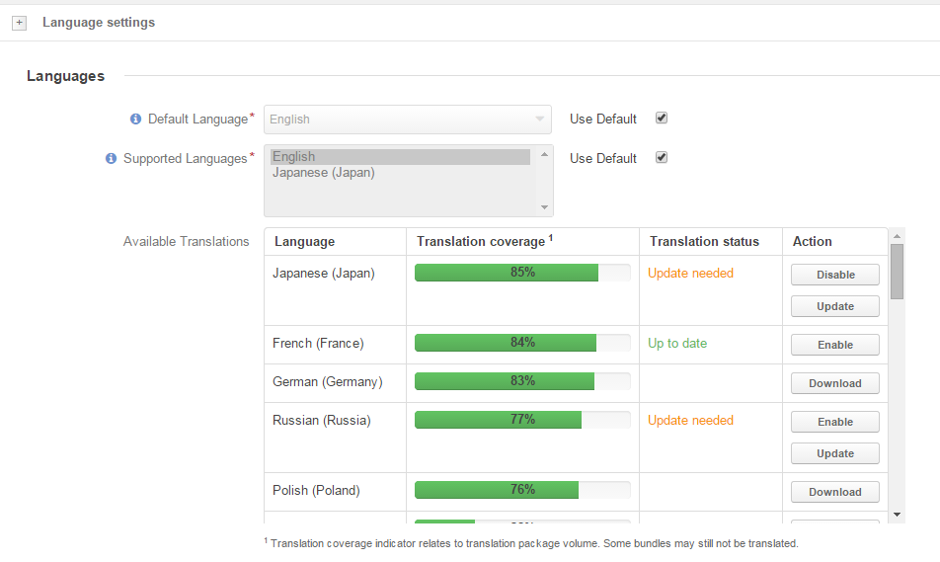Update the Russian (Russia) translation
The image size is (940, 562).
click(835, 453)
